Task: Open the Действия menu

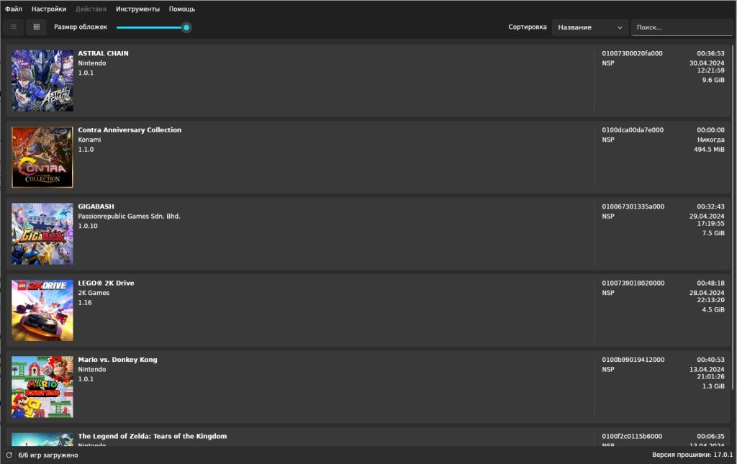Action: (x=91, y=9)
